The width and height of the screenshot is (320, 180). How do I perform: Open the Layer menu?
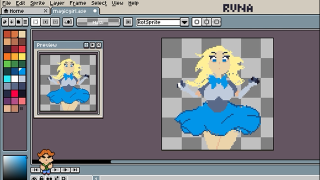tap(57, 3)
